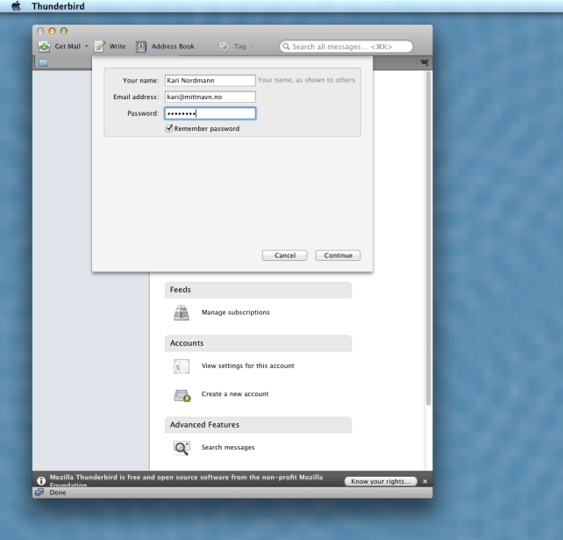Click the Address Book toolbar label

tap(173, 47)
